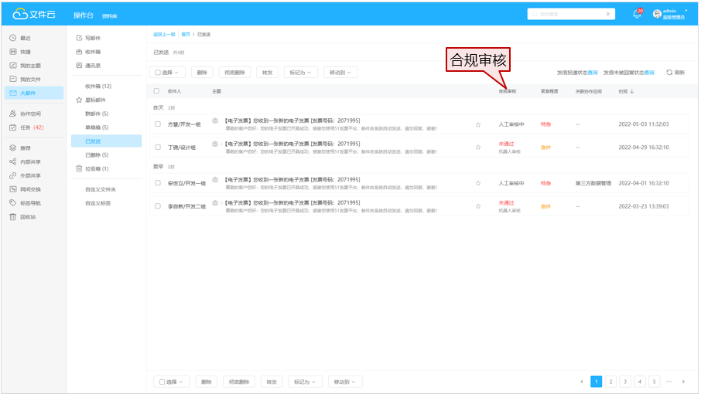The width and height of the screenshot is (701, 397).
Task: Select 草稿箱 (5) folder
Action: pos(97,127)
